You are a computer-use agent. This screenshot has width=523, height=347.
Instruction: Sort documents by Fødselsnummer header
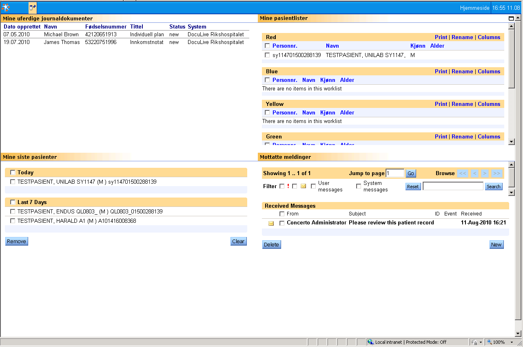[x=106, y=26]
